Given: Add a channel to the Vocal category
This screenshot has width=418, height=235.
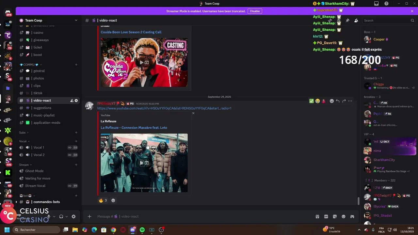Looking at the screenshot, I should click(x=76, y=141).
